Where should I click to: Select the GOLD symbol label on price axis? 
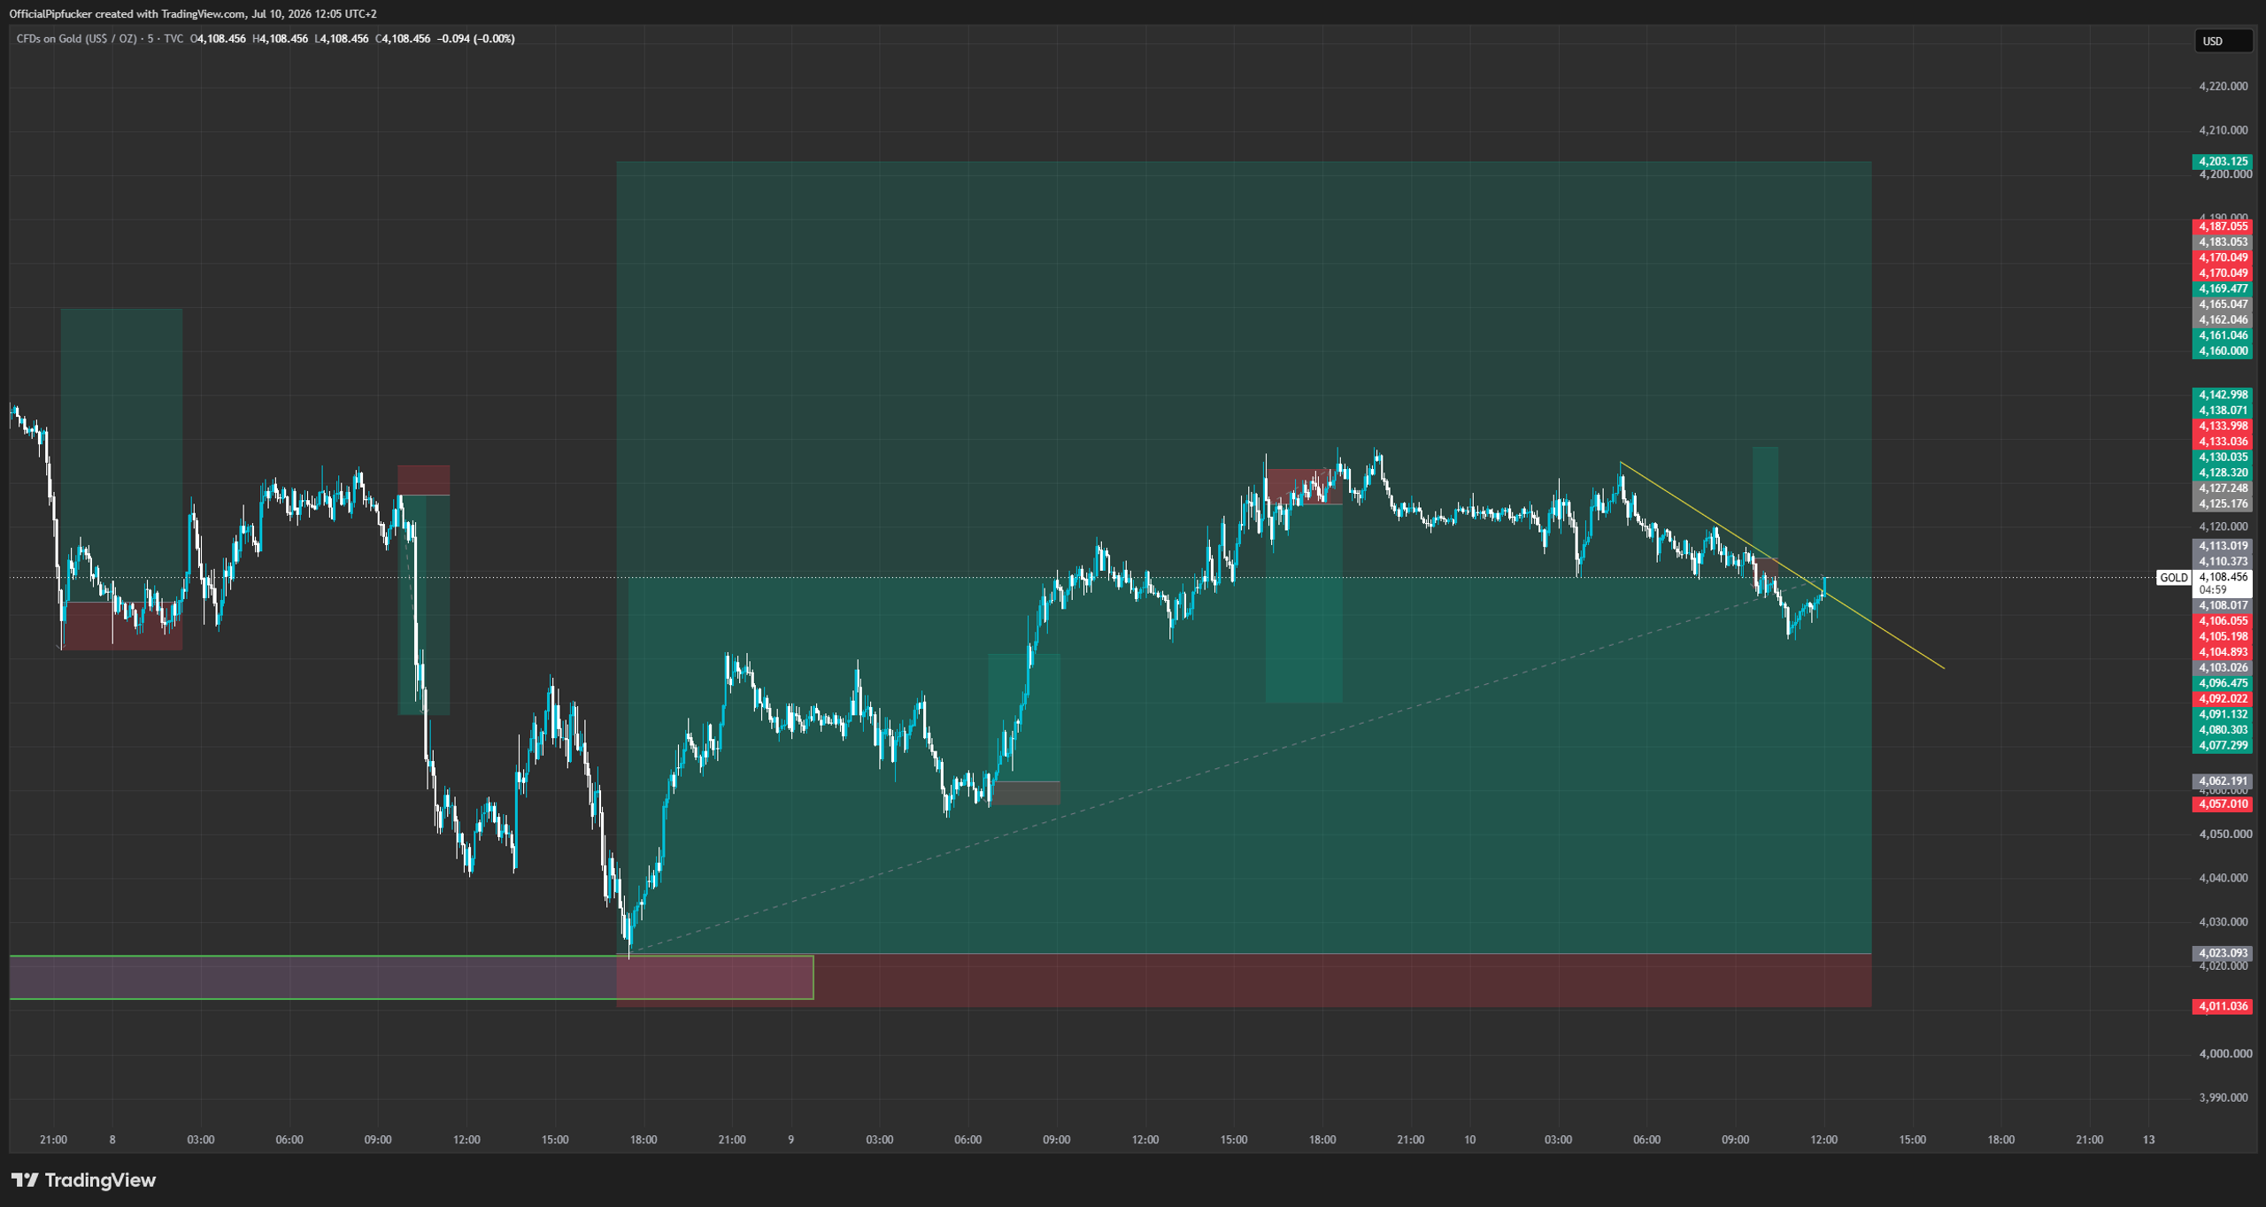2174,578
